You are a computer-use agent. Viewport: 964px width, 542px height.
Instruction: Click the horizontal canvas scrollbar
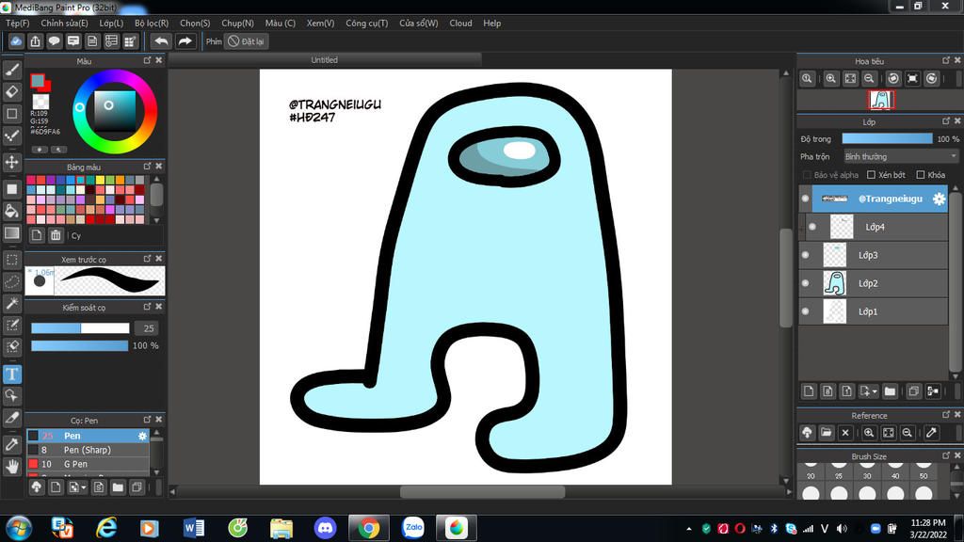pyautogui.click(x=482, y=491)
